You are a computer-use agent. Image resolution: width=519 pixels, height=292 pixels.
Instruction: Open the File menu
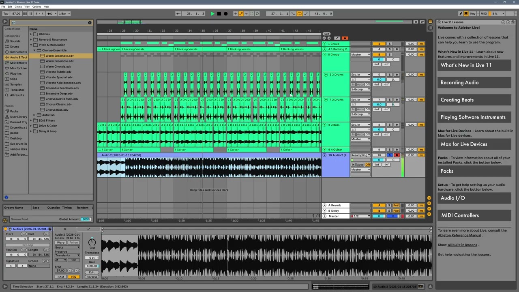3,7
